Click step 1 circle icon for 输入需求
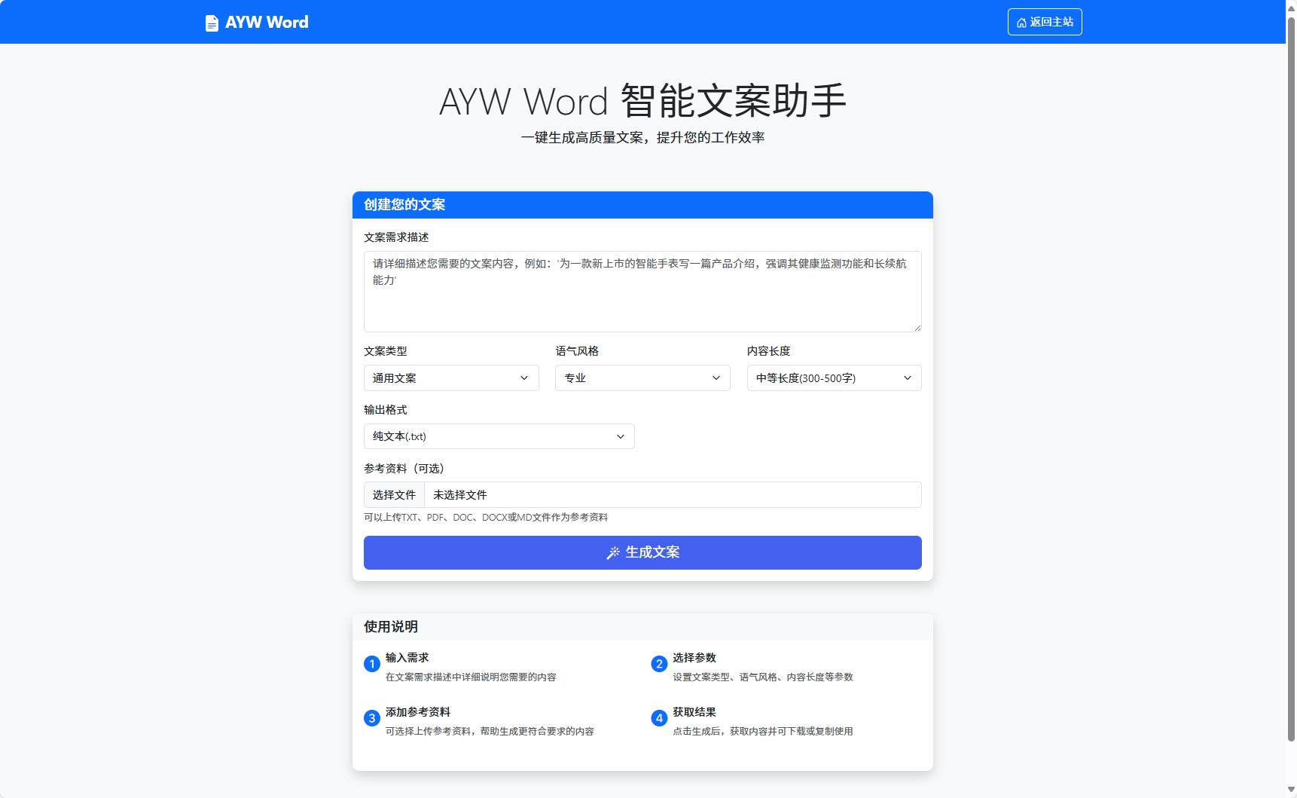This screenshot has height=798, width=1297. click(x=371, y=664)
